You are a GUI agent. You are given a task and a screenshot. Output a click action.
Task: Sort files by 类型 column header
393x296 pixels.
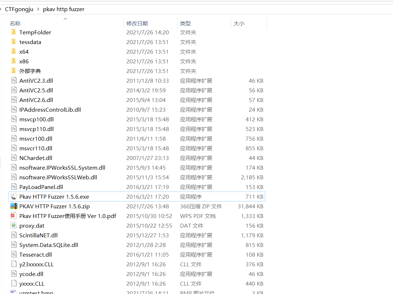click(x=185, y=23)
